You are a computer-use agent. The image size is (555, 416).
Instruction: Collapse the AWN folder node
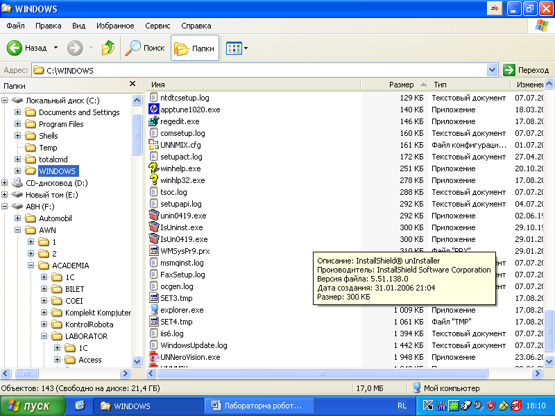(x=17, y=230)
